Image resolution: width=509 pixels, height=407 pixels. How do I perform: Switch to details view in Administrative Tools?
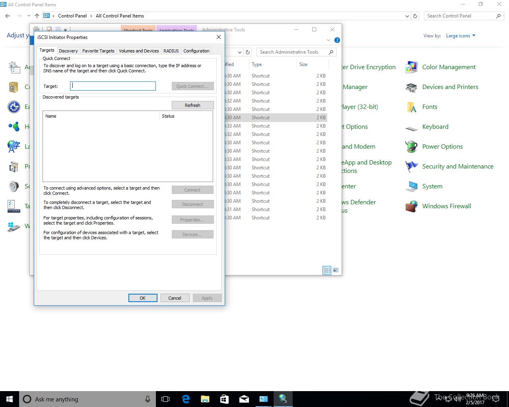(327, 270)
